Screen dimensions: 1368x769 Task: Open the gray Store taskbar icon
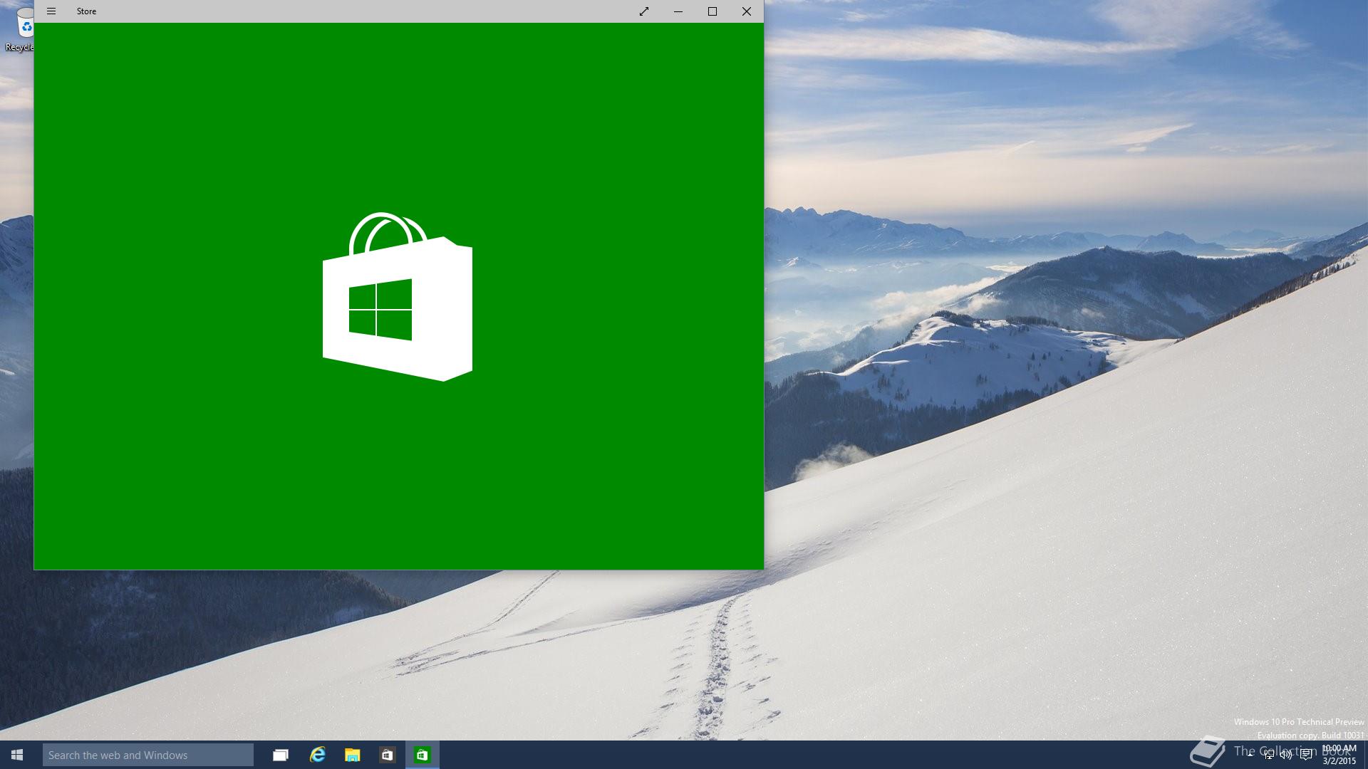(x=387, y=755)
